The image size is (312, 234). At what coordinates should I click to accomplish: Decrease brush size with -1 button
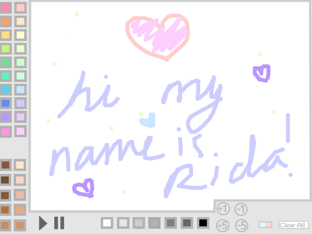(x=241, y=209)
